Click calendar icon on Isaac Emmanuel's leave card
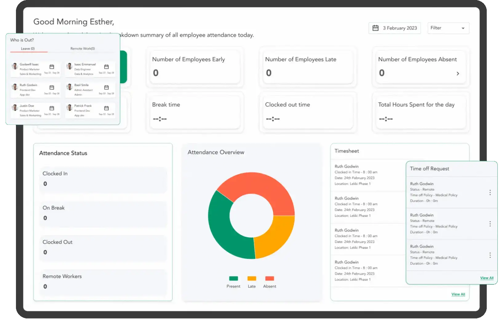 [x=106, y=67]
